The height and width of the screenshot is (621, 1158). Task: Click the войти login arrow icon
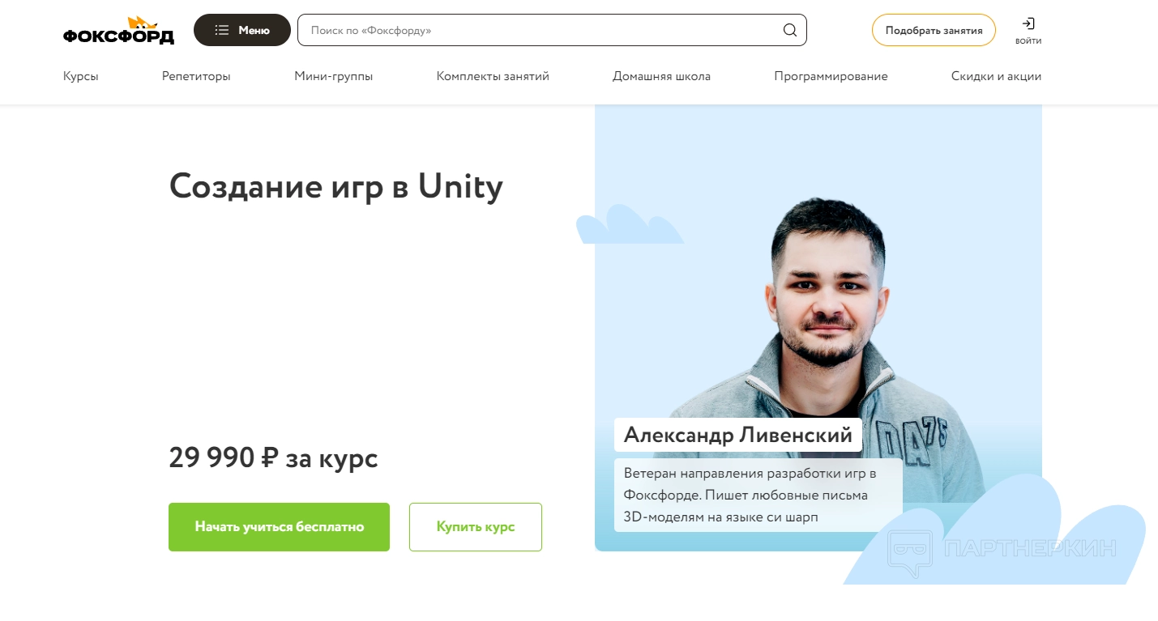coord(1028,23)
